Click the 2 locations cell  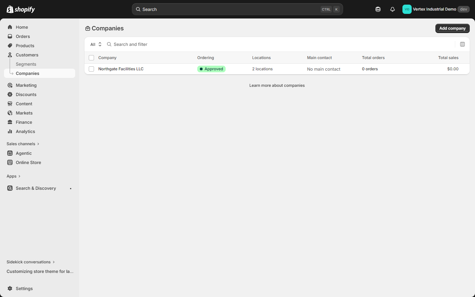262,69
